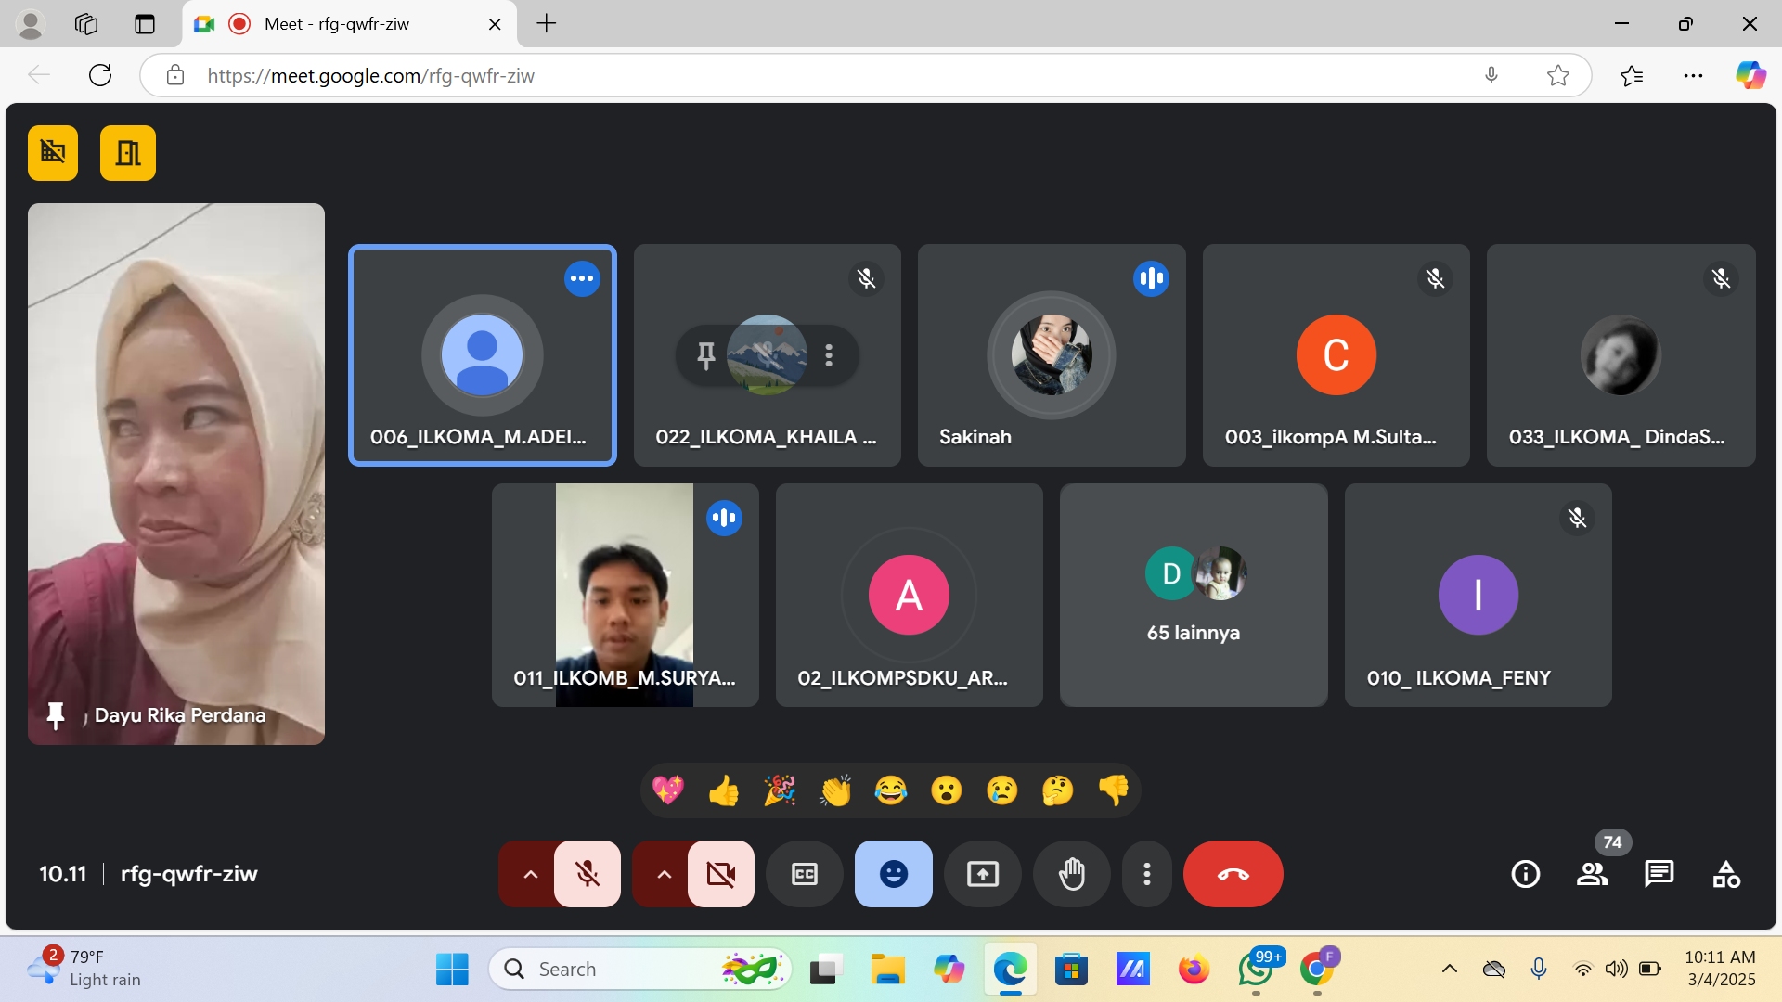This screenshot has width=1782, height=1002.
Task: Click the Raise hand button
Action: tap(1071, 874)
